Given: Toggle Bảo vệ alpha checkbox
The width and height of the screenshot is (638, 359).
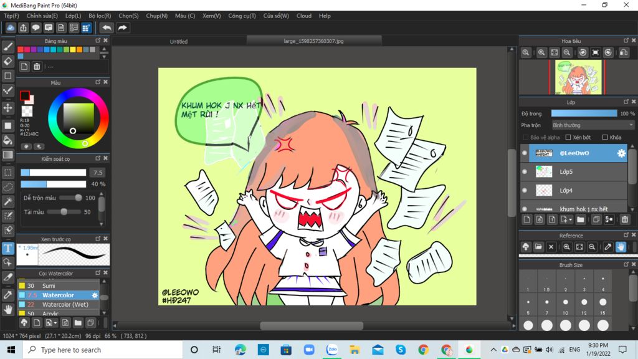Looking at the screenshot, I should 525,137.
